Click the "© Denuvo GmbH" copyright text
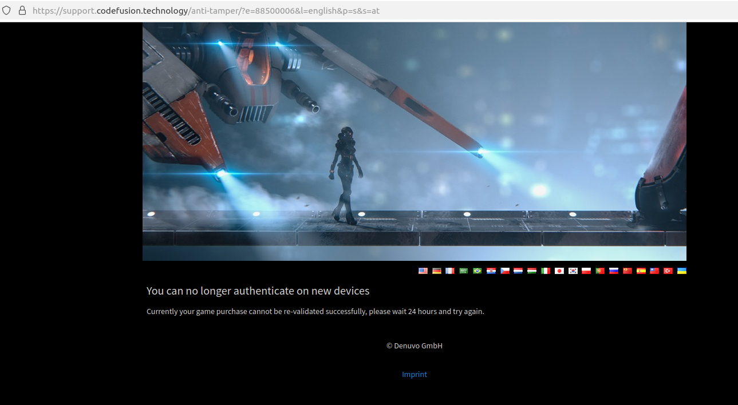Viewport: 738px width, 405px height. click(x=415, y=346)
